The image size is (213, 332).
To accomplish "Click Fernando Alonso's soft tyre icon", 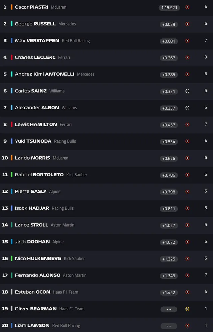I will (x=187, y=275).
